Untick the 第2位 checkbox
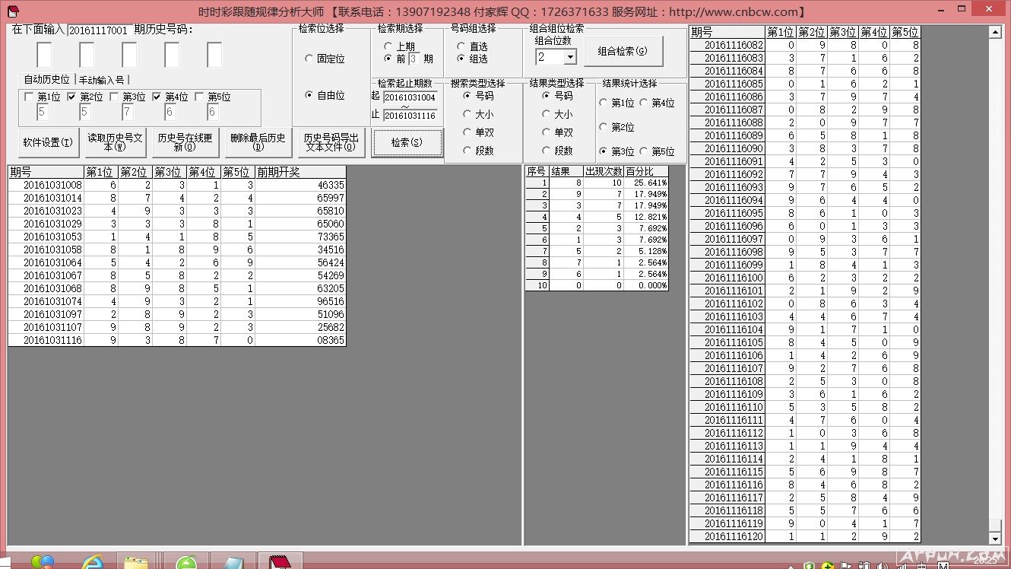 (x=71, y=97)
